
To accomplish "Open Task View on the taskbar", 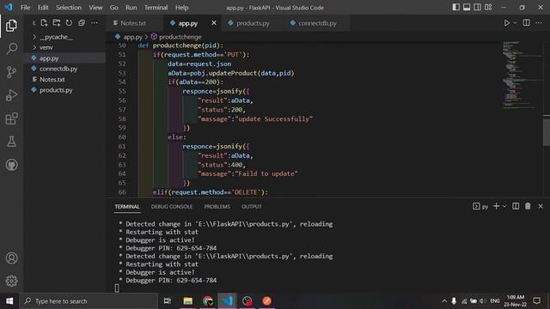I will pos(168,301).
